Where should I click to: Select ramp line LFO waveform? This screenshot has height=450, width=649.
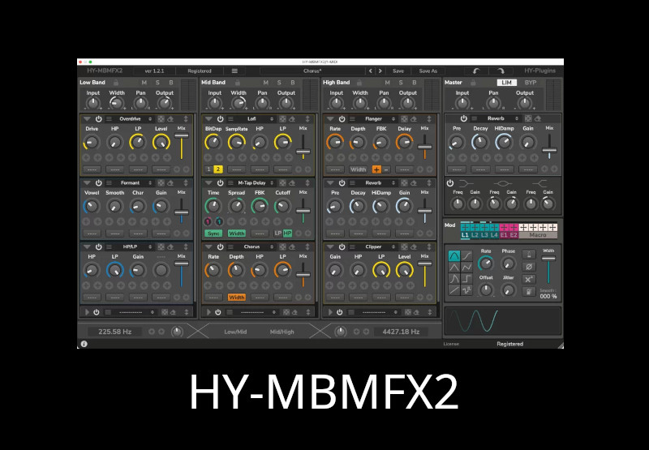coord(454,290)
